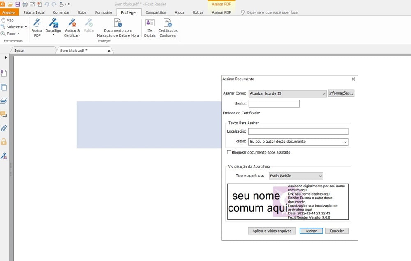Expand the left navigation panel arrow
Viewport: 411px width, 261px height.
tap(6, 58)
